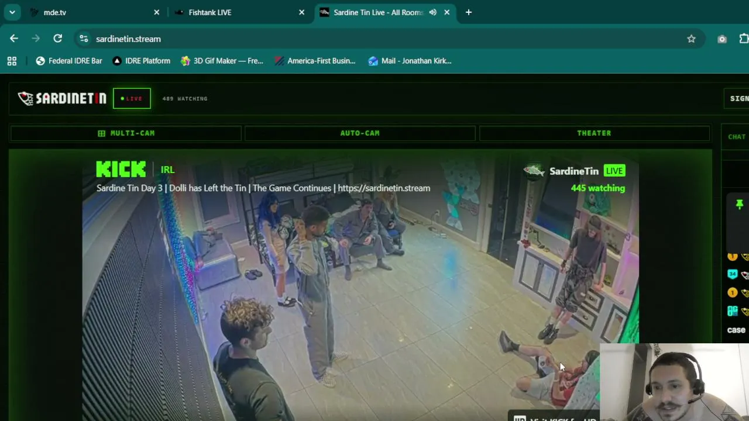Image resolution: width=749 pixels, height=421 pixels.
Task: Close the Sardine Tin Live tab
Action: 446,12
